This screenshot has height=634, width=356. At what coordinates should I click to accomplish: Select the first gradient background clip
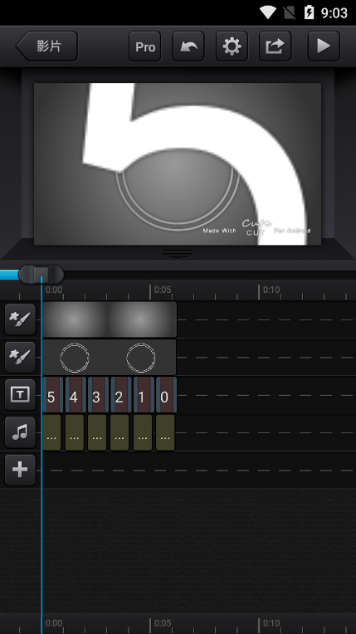pos(76,319)
